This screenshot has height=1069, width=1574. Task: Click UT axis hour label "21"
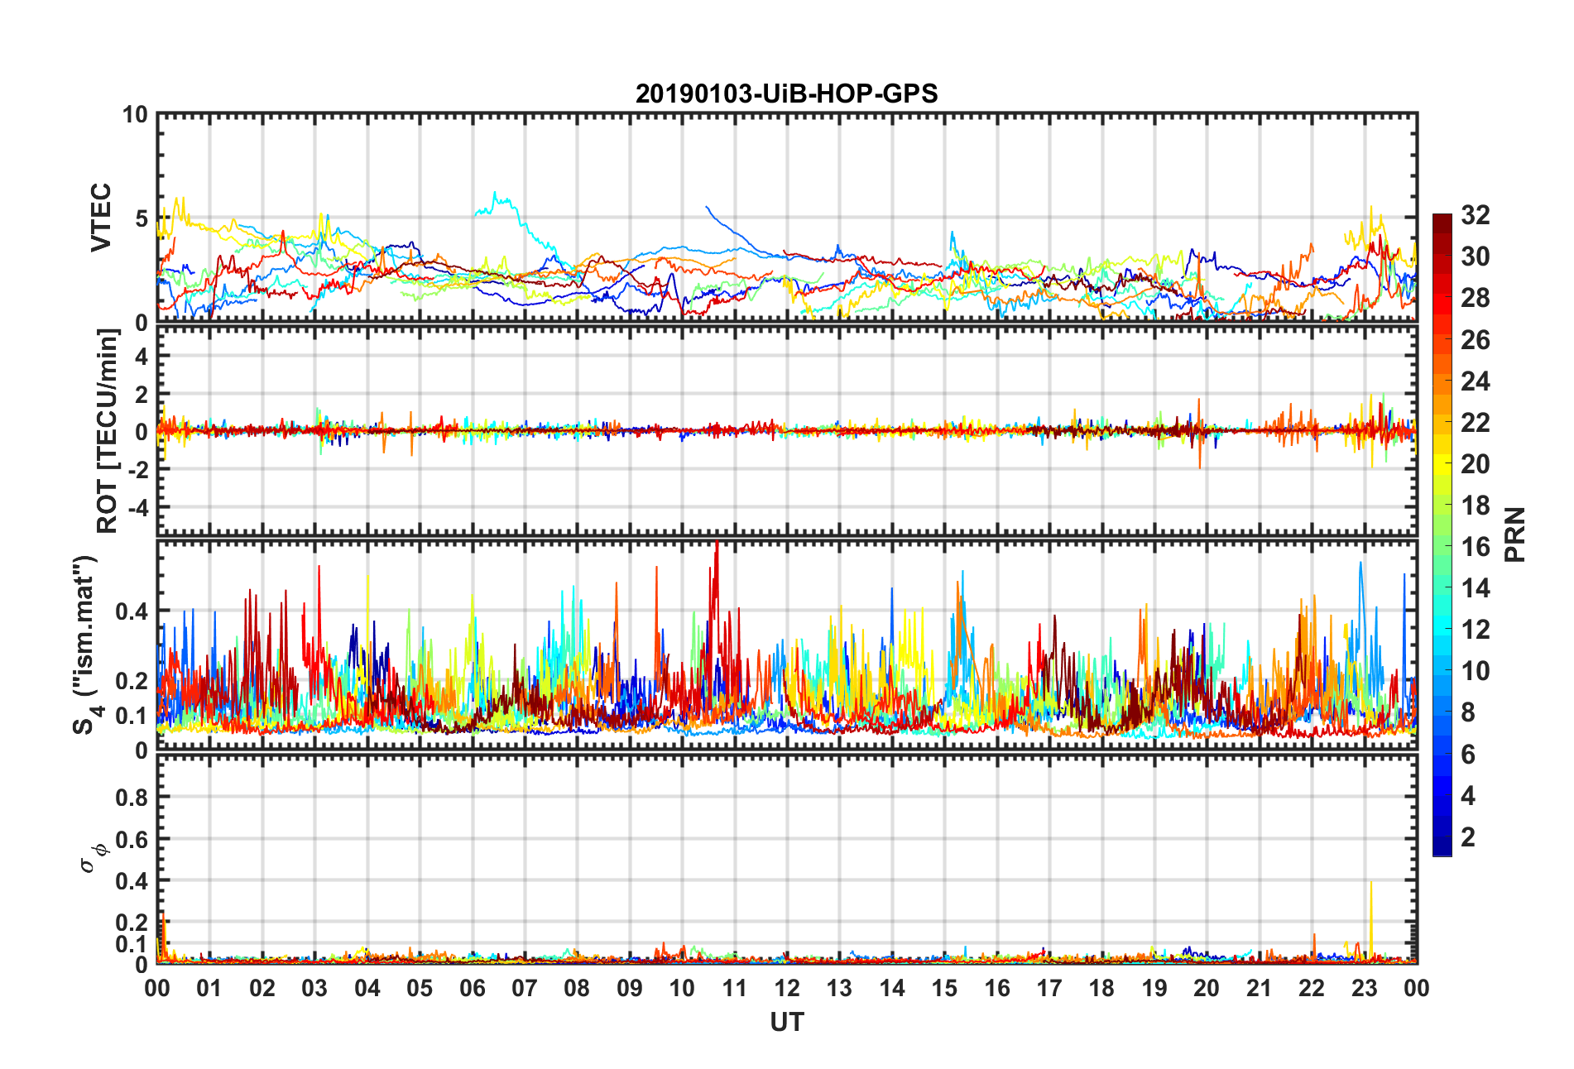pos(1260,988)
